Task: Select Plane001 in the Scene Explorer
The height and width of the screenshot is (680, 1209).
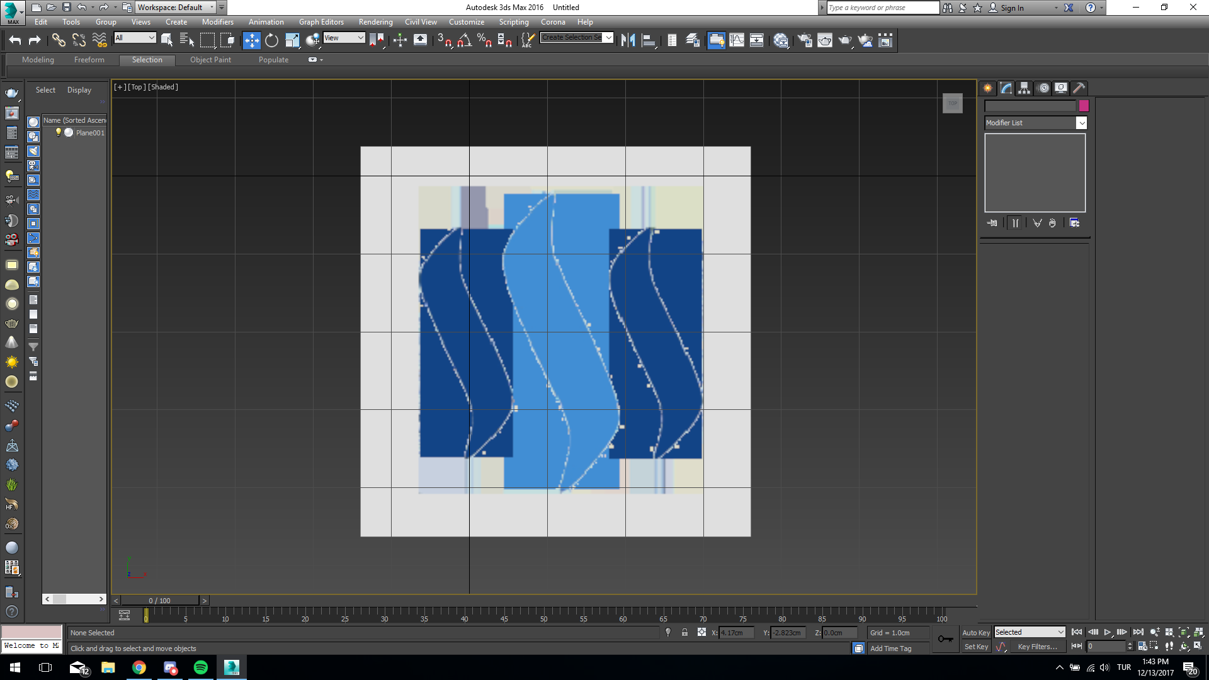Action: [x=90, y=133]
